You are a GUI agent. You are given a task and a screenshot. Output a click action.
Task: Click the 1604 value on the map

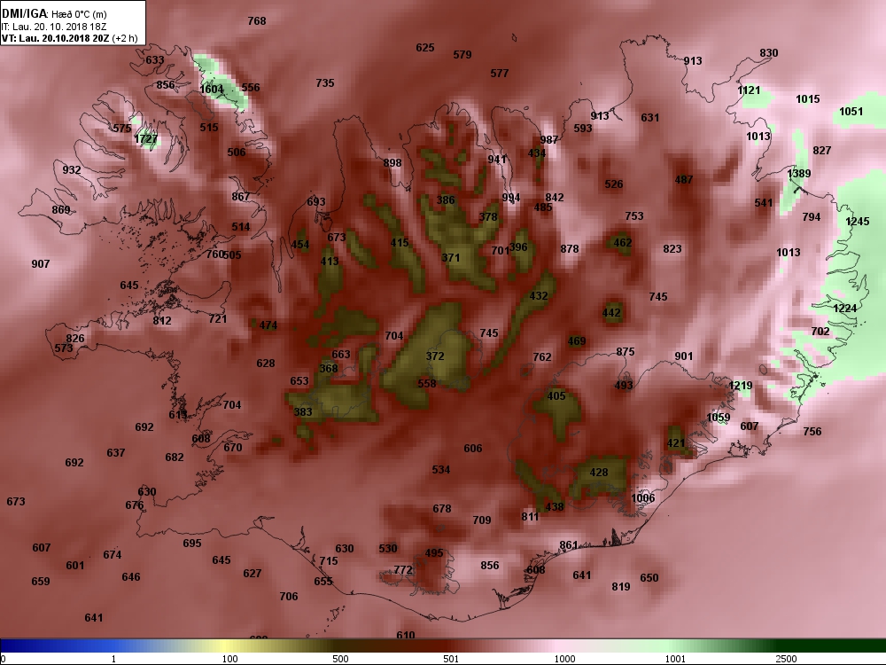tap(212, 90)
